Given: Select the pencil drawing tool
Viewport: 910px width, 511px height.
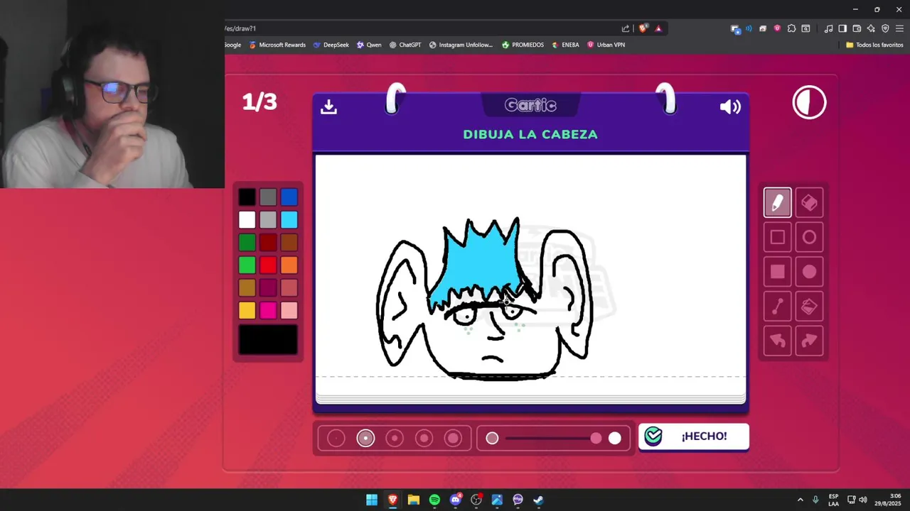Looking at the screenshot, I should [777, 203].
